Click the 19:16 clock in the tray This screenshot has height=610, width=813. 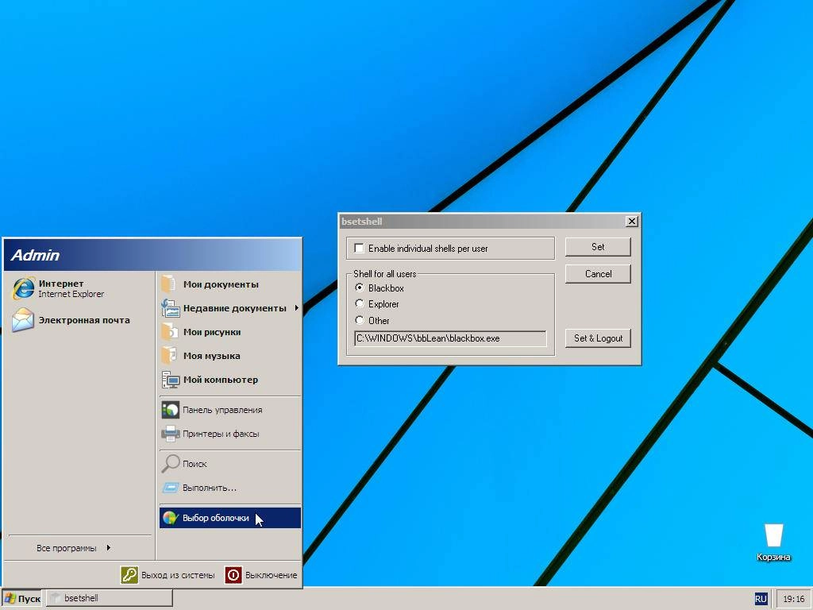pos(793,599)
